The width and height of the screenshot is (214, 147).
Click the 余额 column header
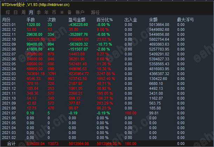tap(153, 20)
